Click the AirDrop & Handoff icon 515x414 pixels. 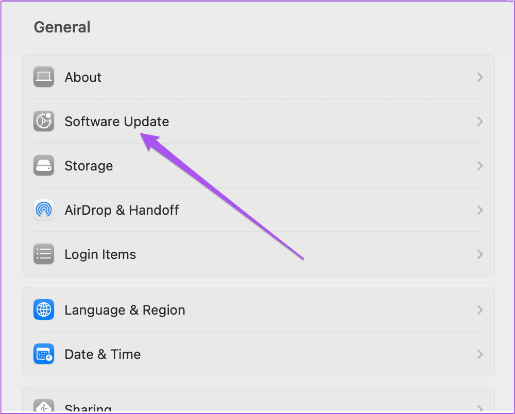coord(44,210)
